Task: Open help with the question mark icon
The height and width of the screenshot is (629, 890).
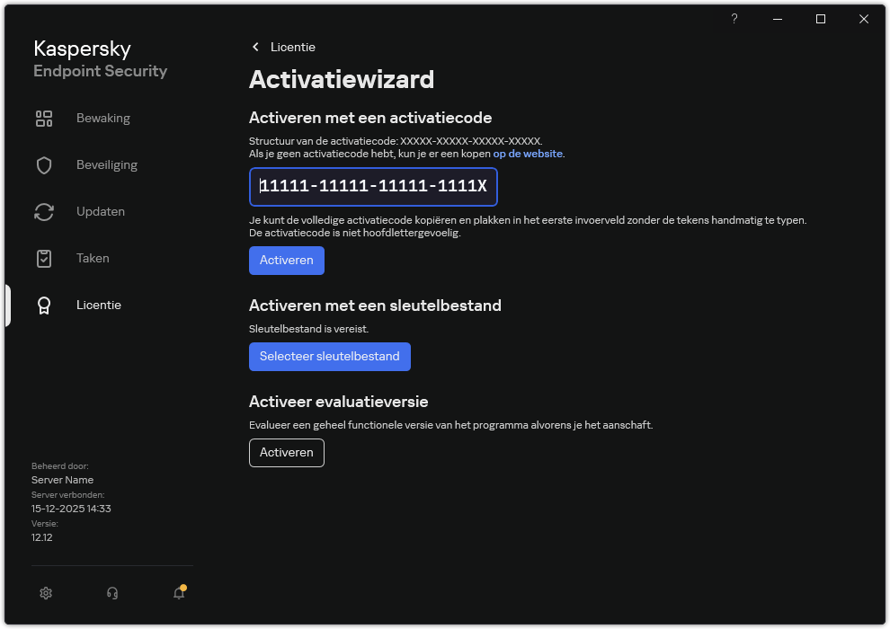Action: coord(734,19)
